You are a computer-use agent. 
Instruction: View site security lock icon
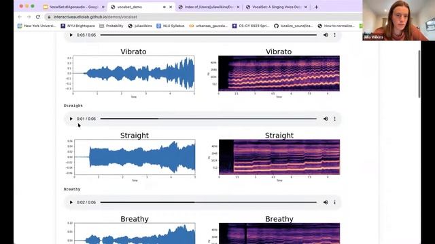click(x=49, y=17)
